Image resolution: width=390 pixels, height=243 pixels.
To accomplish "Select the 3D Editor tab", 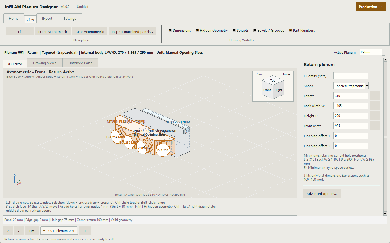I will [x=15, y=64].
